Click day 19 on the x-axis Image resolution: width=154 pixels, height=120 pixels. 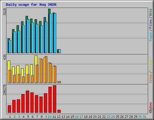click(90, 117)
